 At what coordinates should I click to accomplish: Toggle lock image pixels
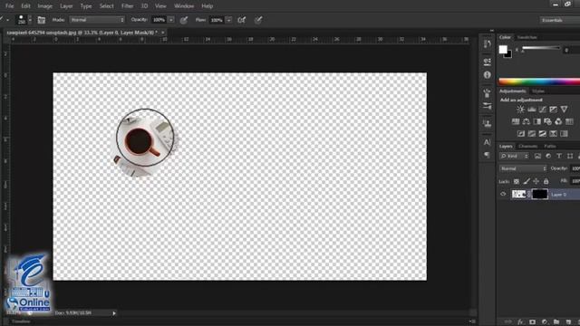pos(527,181)
